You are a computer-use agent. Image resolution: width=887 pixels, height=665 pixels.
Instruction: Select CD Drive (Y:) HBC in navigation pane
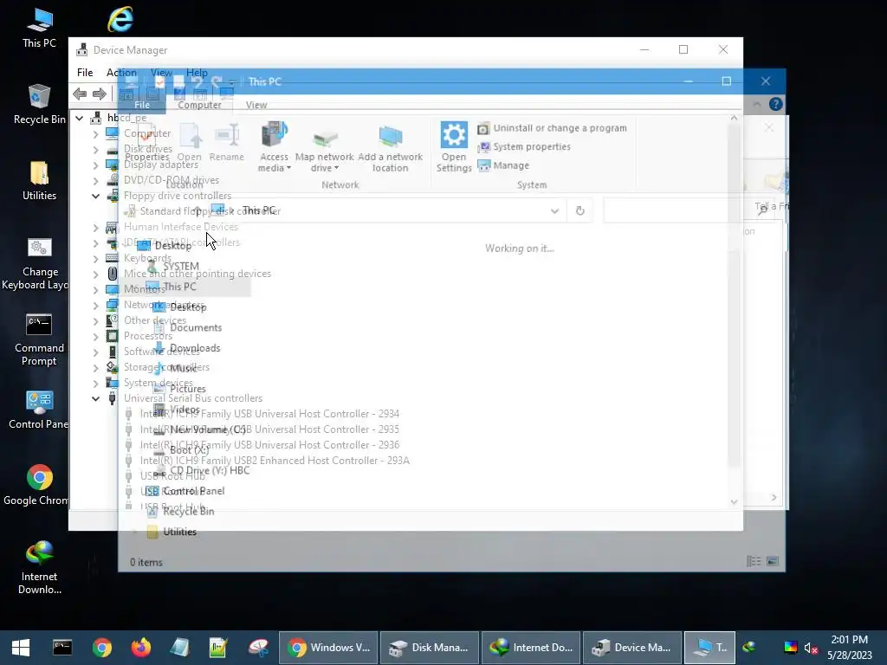coord(210,470)
